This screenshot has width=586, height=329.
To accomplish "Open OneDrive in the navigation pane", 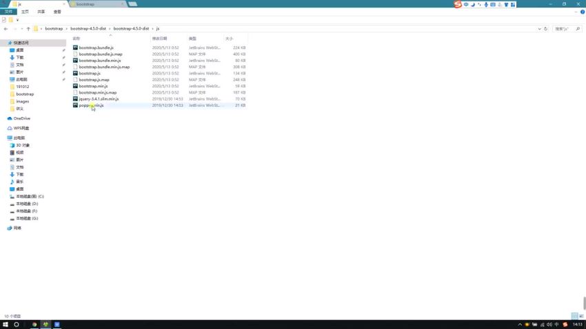I will click(21, 118).
